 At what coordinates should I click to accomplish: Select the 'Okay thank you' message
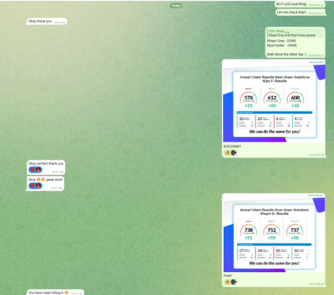46,22
